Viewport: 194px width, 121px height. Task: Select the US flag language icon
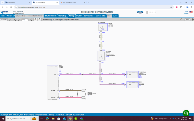pos(191,12)
